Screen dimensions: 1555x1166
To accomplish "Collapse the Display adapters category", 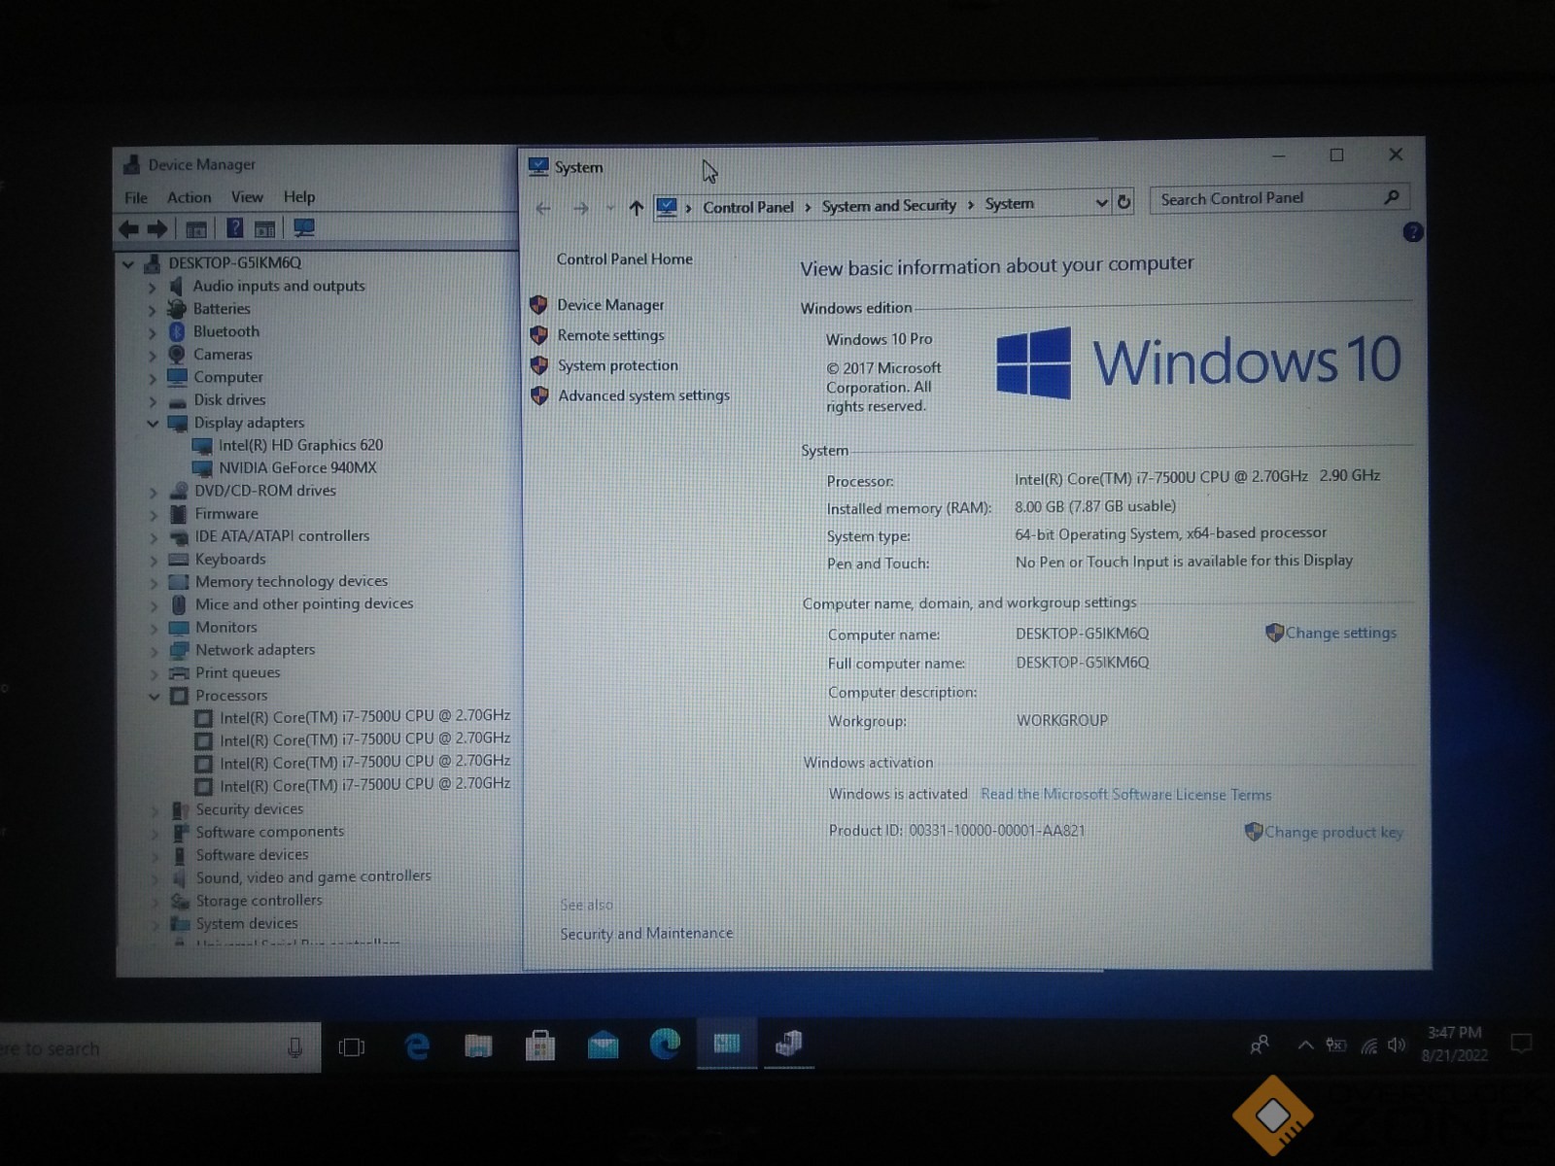I will tap(153, 424).
